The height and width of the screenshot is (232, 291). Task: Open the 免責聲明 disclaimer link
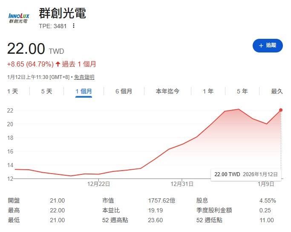(84, 77)
